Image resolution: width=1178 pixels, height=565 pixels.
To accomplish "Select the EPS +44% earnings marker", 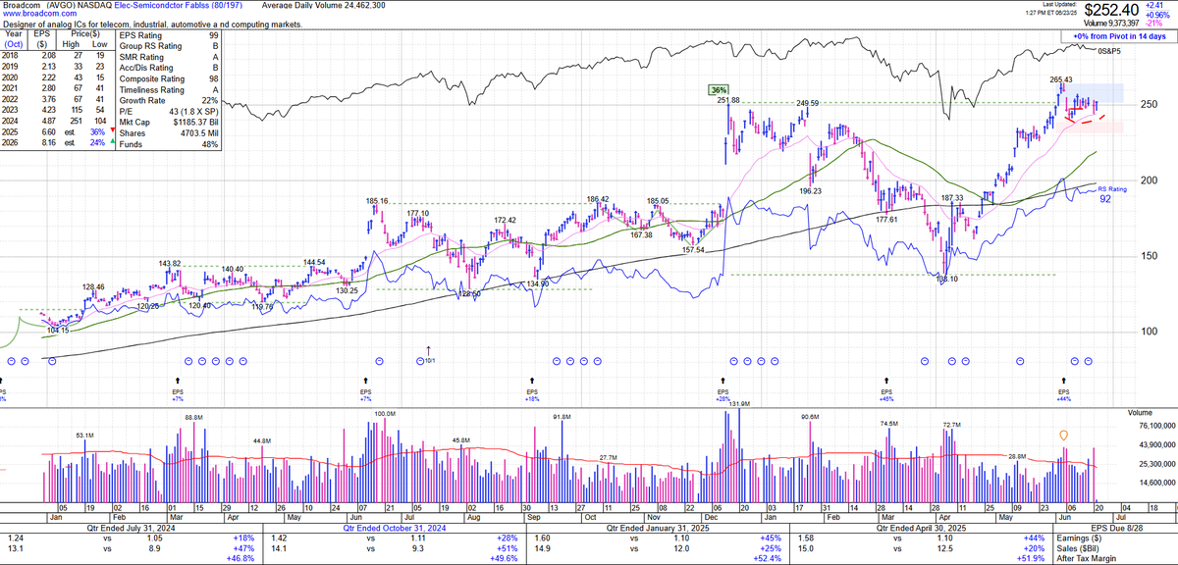I will tap(1062, 388).
